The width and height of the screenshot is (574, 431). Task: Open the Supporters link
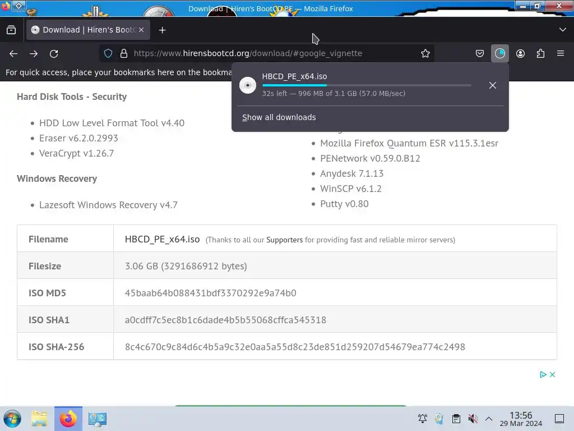tap(284, 240)
